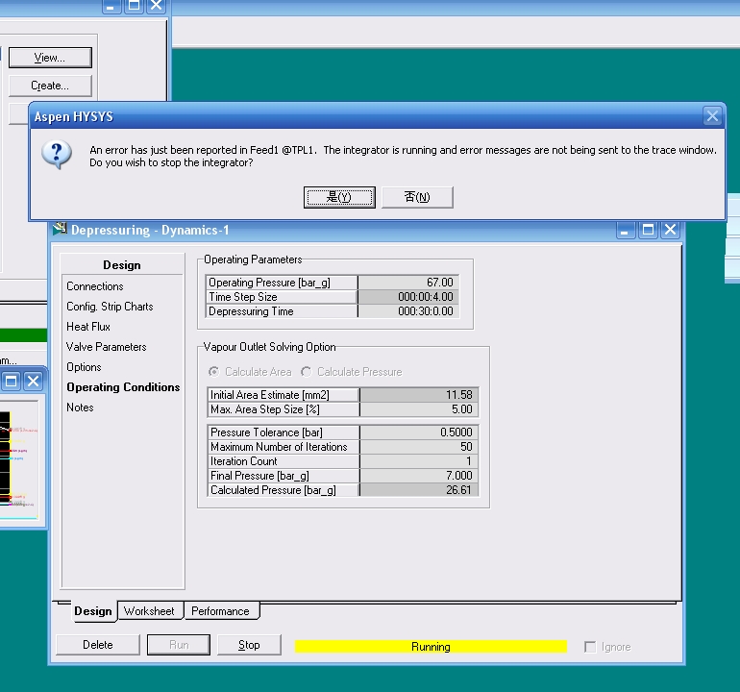
Task: Click the Operating Pressure value 67.00
Action: coord(408,283)
